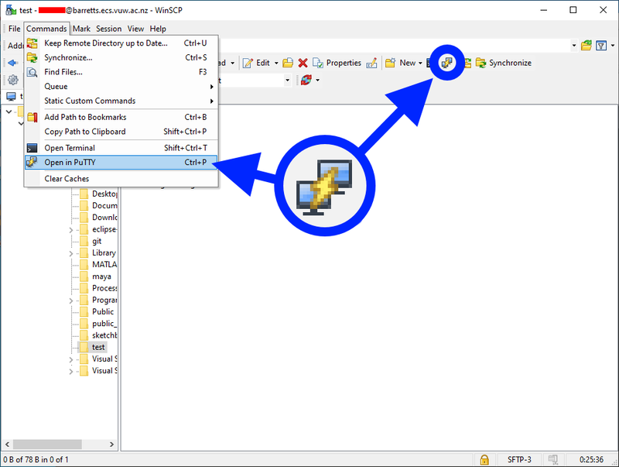Open the Help menu
Image resolution: width=619 pixels, height=467 pixels.
tap(158, 29)
